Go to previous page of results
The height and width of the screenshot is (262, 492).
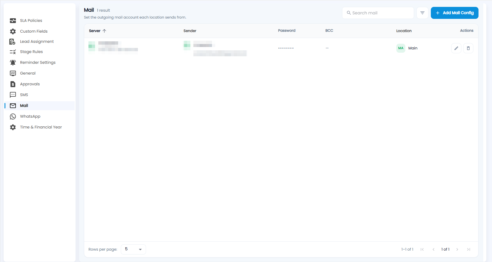pyautogui.click(x=434, y=249)
